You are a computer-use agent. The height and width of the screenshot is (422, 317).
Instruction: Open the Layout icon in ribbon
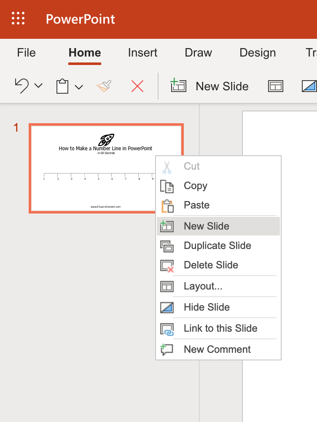pos(276,87)
